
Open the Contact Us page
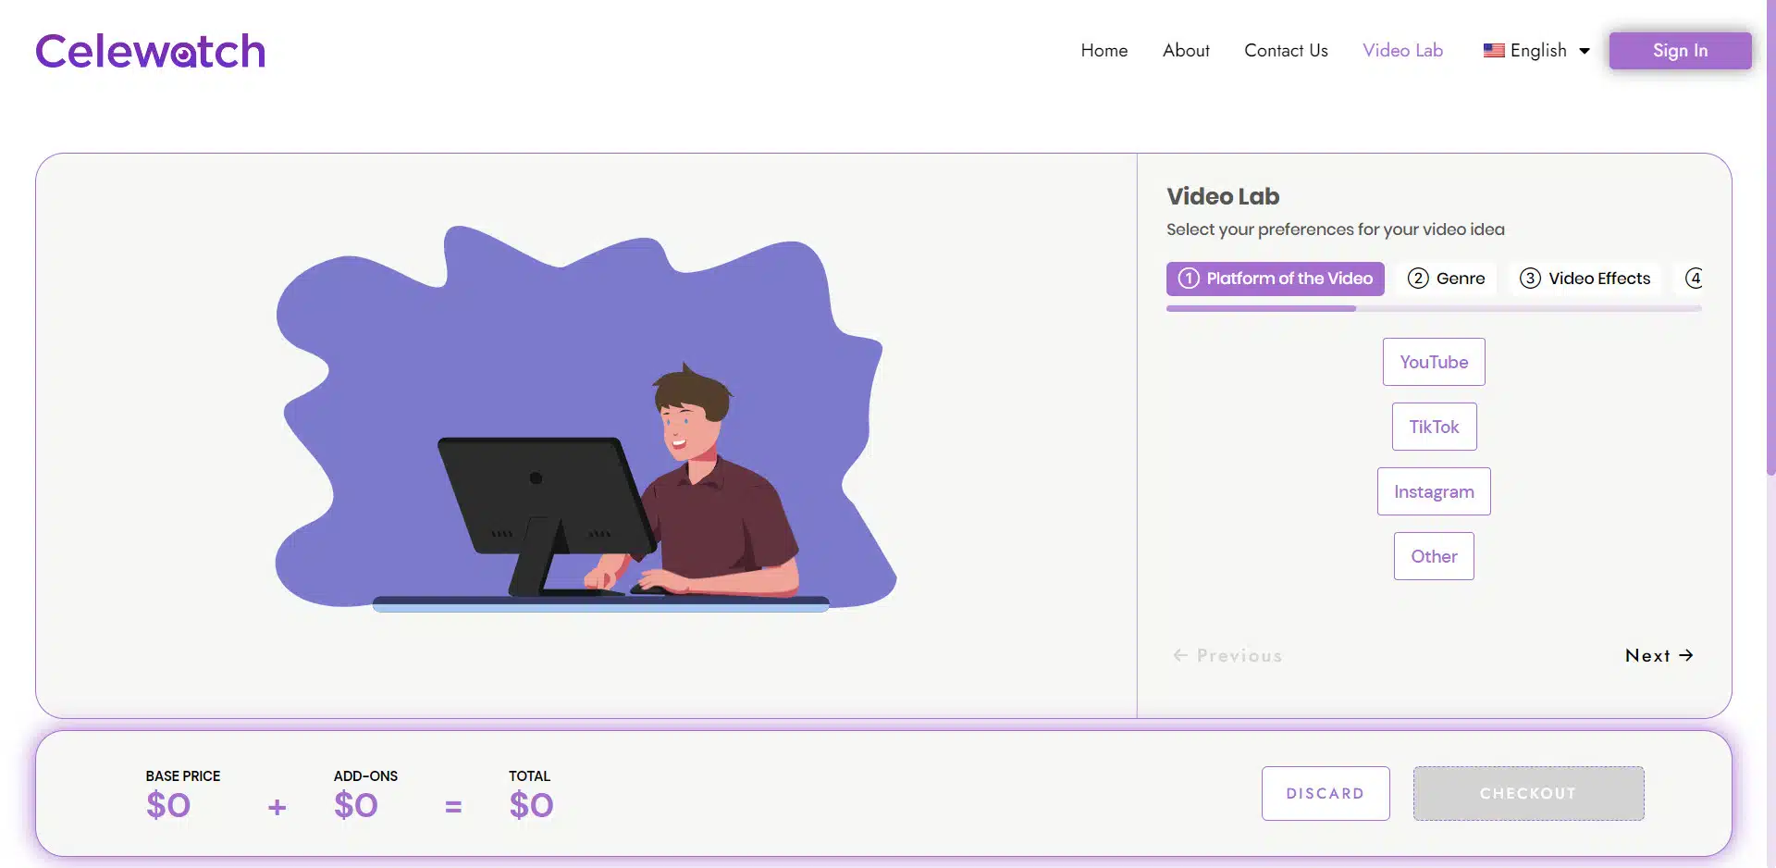click(x=1286, y=51)
